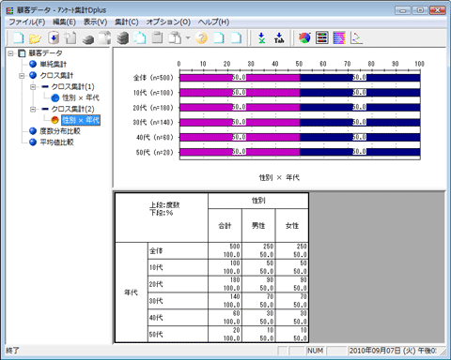Open the ファイル(F) menu

[x=26, y=22]
